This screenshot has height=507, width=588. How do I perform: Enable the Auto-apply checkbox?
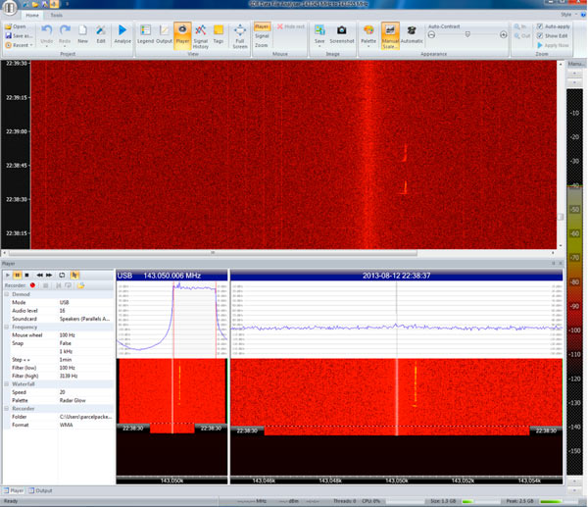[540, 25]
